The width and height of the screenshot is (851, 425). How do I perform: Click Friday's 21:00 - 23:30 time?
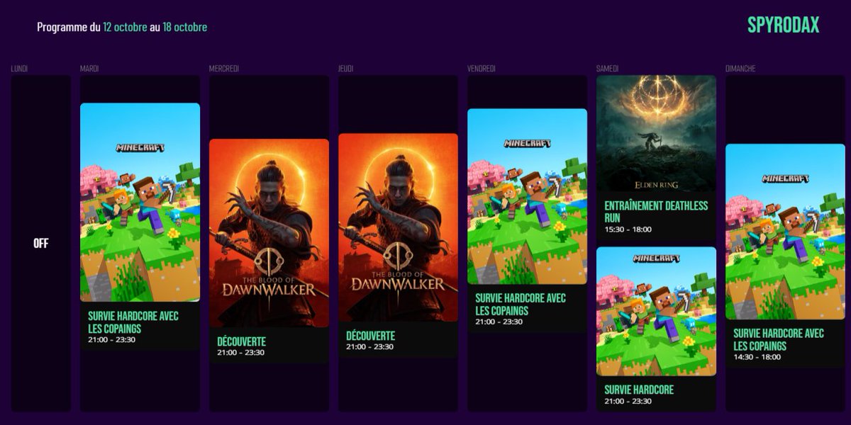click(499, 322)
